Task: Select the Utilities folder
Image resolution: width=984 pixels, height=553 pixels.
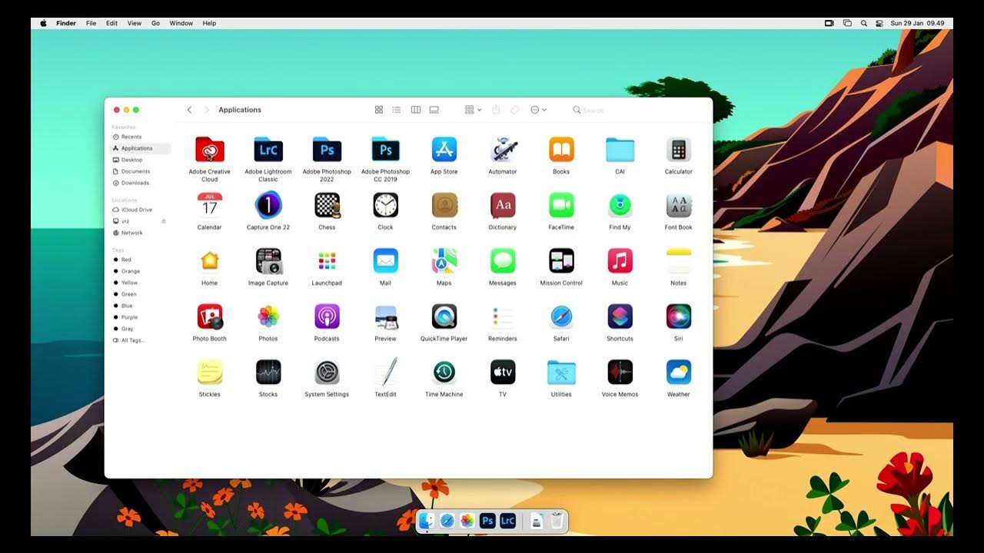Action: coord(561,373)
